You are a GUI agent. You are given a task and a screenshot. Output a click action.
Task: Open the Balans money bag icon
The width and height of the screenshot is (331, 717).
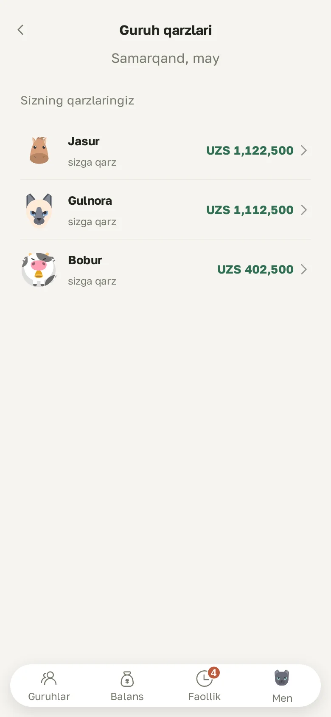coord(127,679)
